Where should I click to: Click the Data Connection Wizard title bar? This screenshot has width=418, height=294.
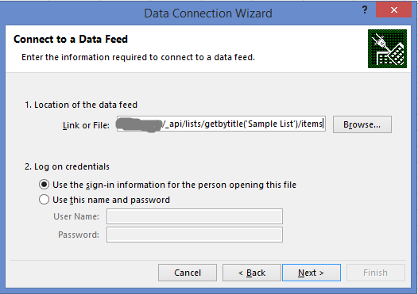[208, 13]
